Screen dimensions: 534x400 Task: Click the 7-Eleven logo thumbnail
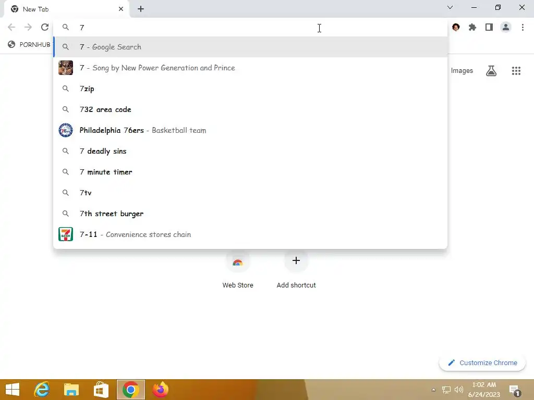(66, 234)
